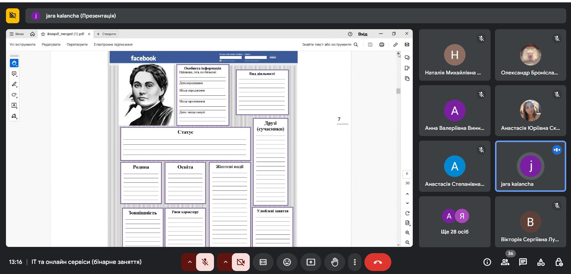Select the hand pan tool in PDF sidebar
Image resolution: width=571 pixels, height=274 pixels.
tap(14, 63)
